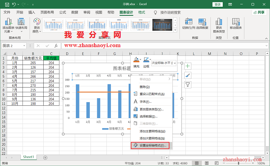The image size is (270, 166).
Task: Click the Save icon in title bar
Action: pyautogui.click(x=7, y=4)
